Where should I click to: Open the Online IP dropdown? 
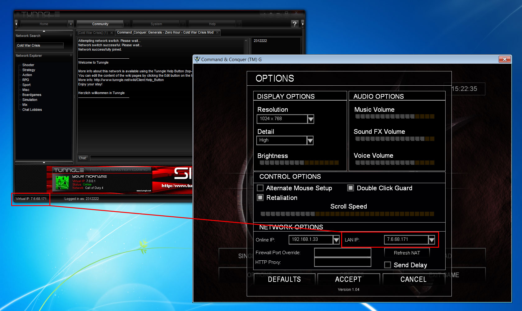pos(336,240)
